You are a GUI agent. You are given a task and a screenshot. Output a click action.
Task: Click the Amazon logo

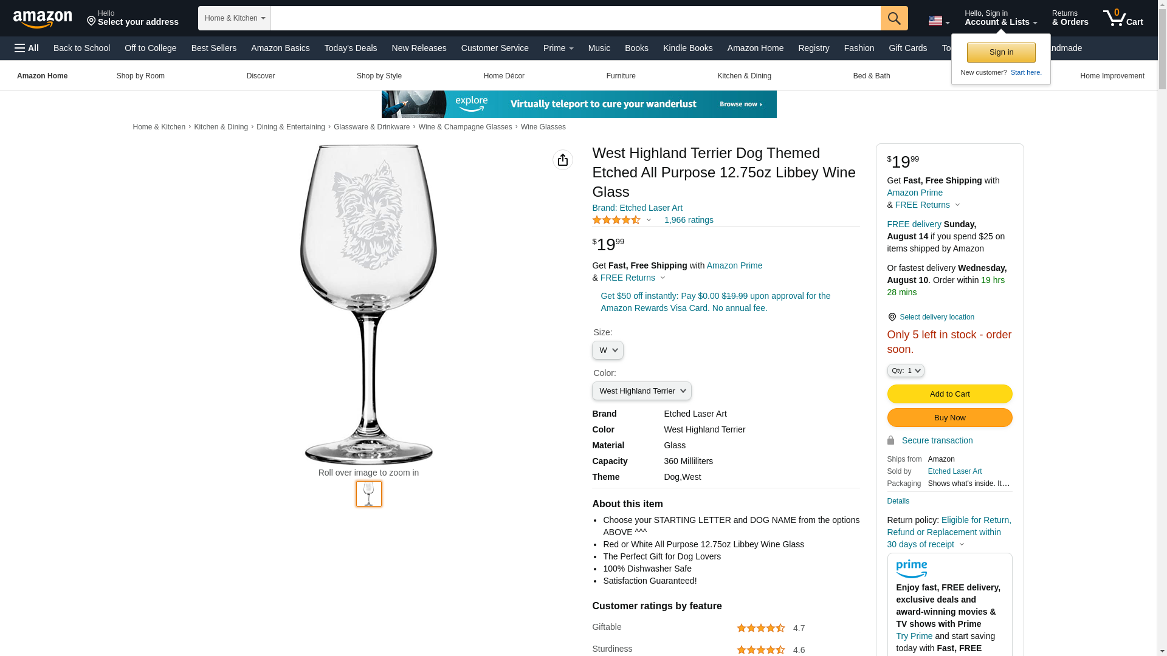tap(43, 19)
